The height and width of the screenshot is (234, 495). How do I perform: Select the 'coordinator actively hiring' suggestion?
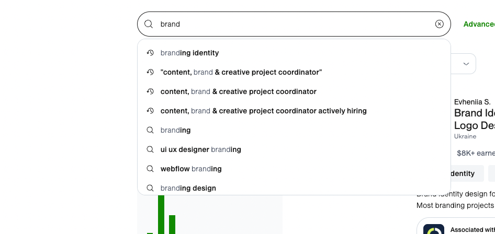pos(294,111)
